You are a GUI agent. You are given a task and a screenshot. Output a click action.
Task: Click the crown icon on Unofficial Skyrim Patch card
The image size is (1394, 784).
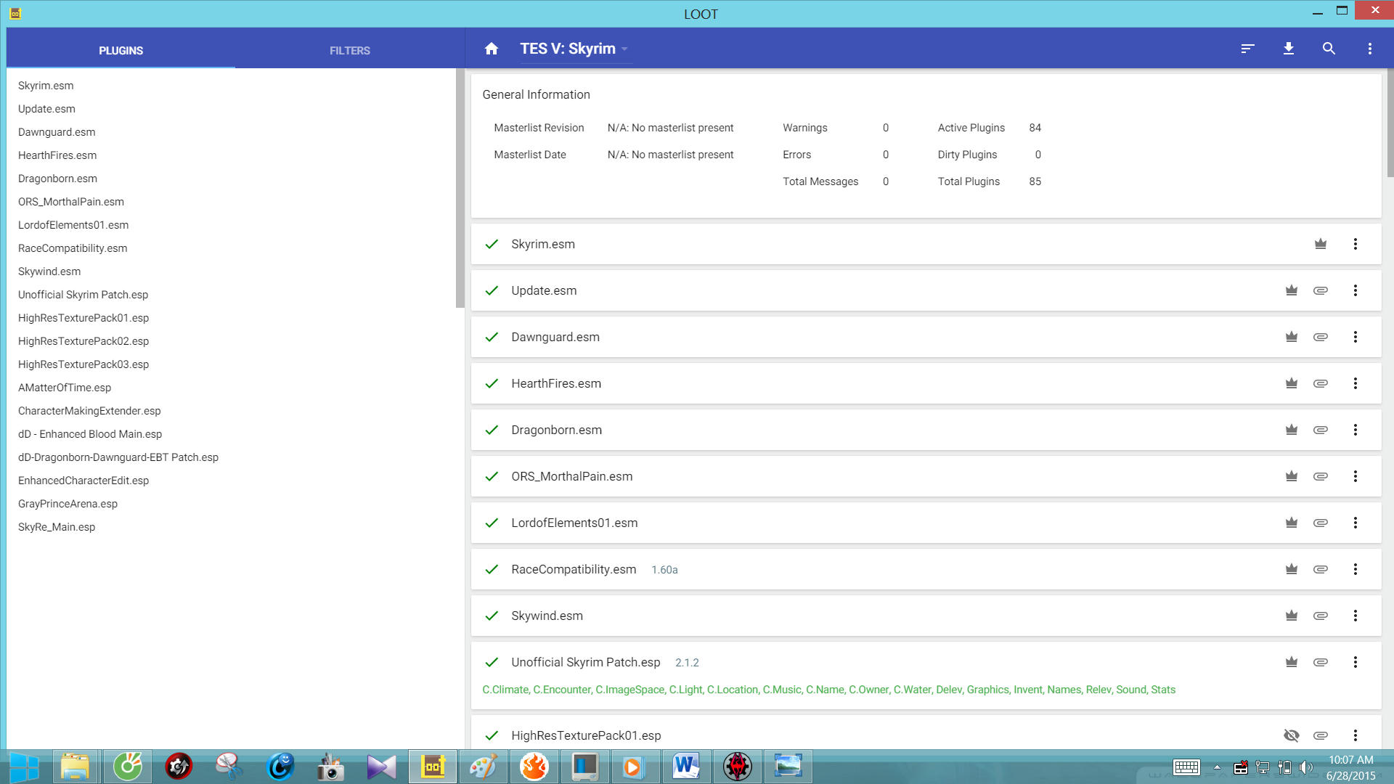tap(1292, 662)
